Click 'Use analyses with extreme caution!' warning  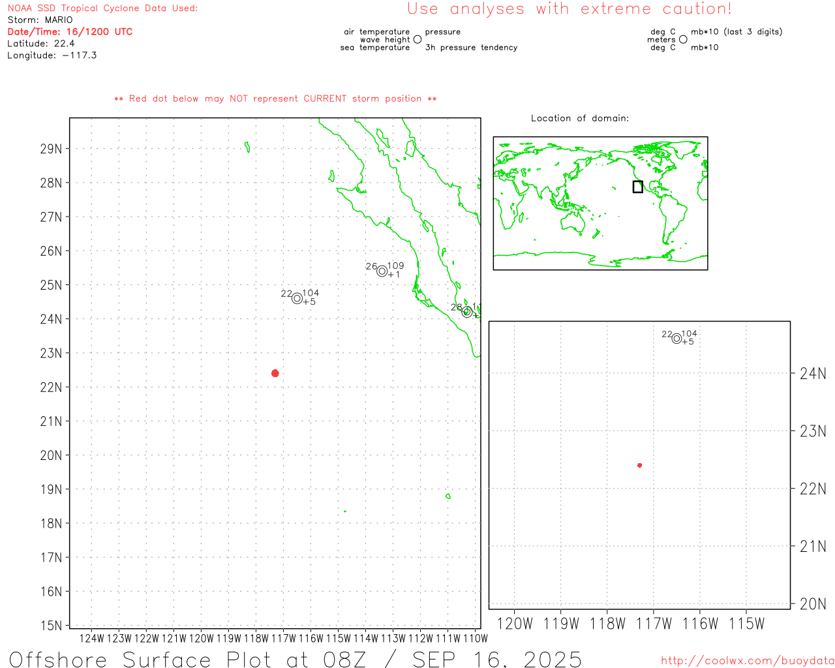point(569,9)
